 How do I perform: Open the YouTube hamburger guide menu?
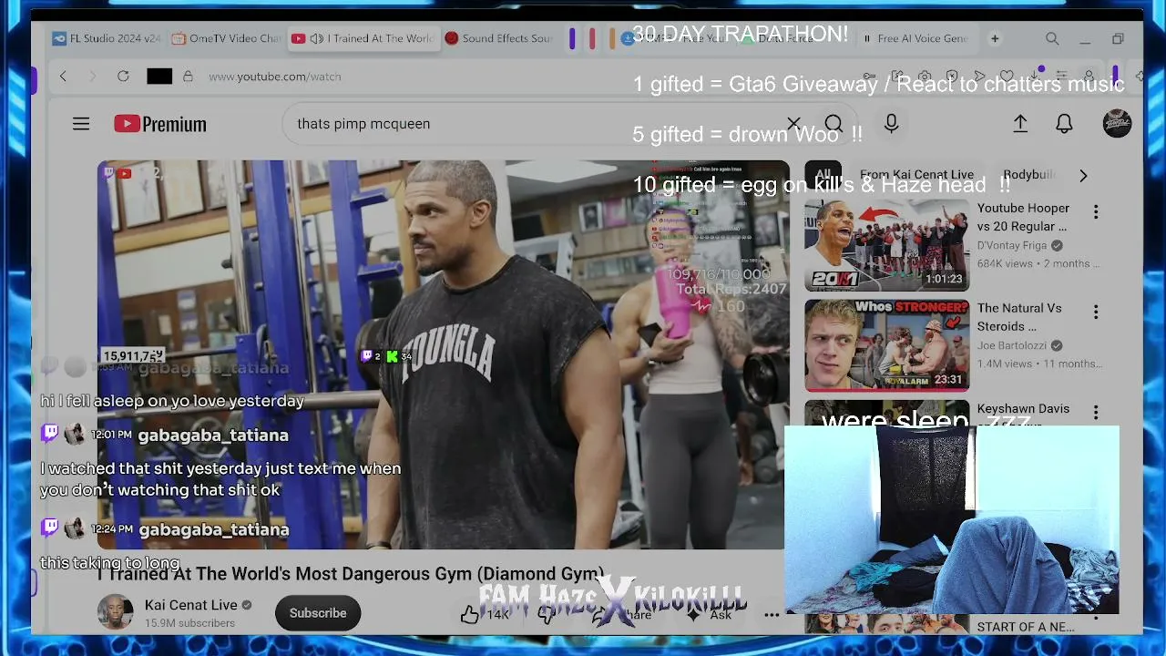pyautogui.click(x=81, y=124)
